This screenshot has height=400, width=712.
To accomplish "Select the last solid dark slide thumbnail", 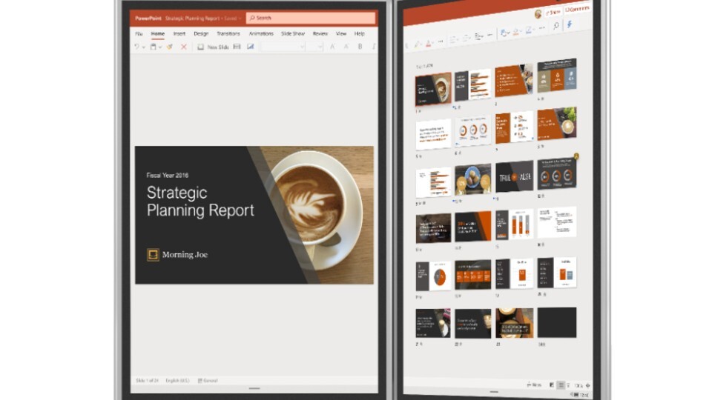I will pos(557,322).
